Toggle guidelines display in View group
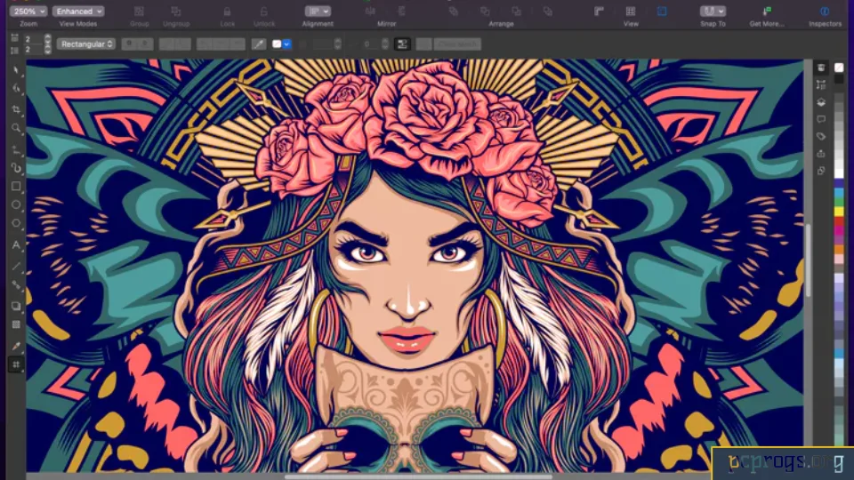This screenshot has width=854, height=480. 662,11
